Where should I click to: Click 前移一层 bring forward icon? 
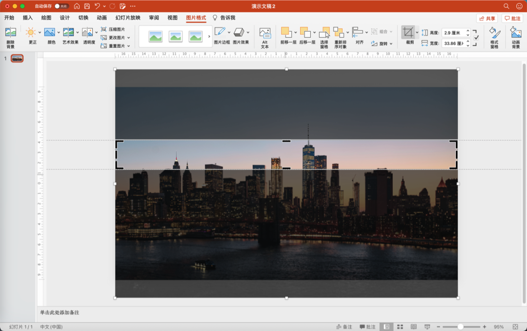pyautogui.click(x=286, y=32)
